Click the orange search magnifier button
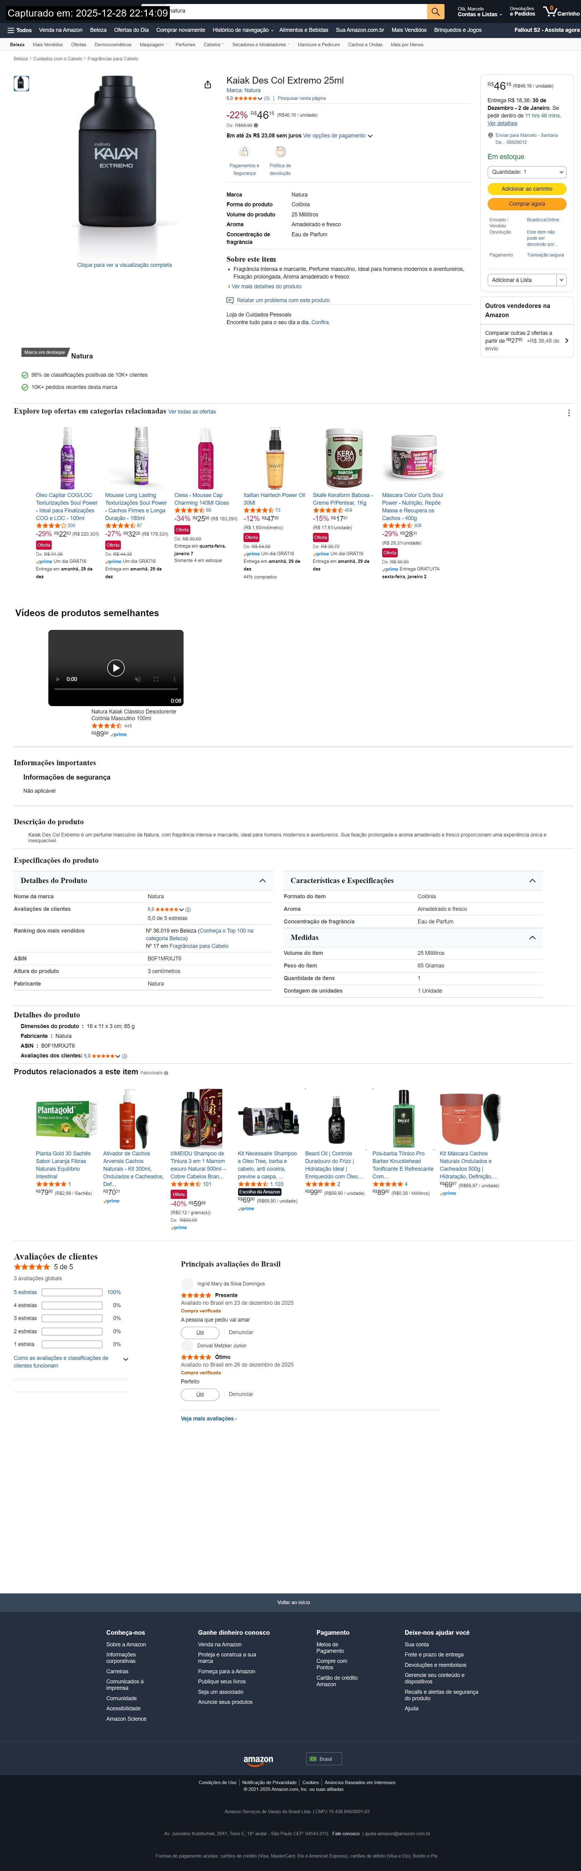The image size is (581, 1871). [435, 12]
